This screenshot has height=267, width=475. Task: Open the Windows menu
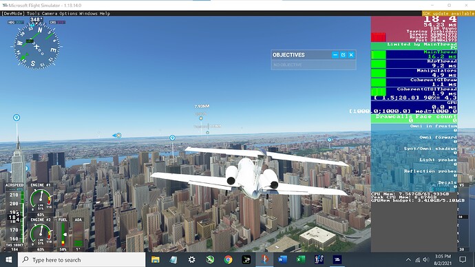point(88,13)
